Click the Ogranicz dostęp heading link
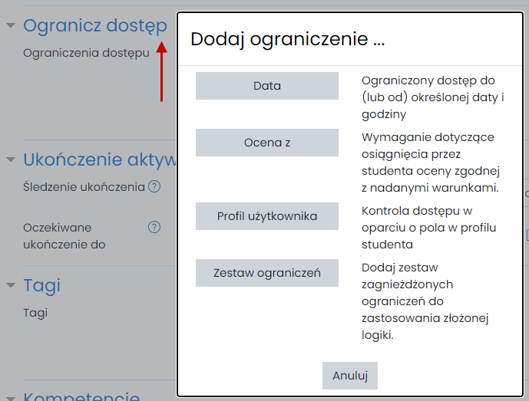The width and height of the screenshot is (529, 401). pos(94,25)
